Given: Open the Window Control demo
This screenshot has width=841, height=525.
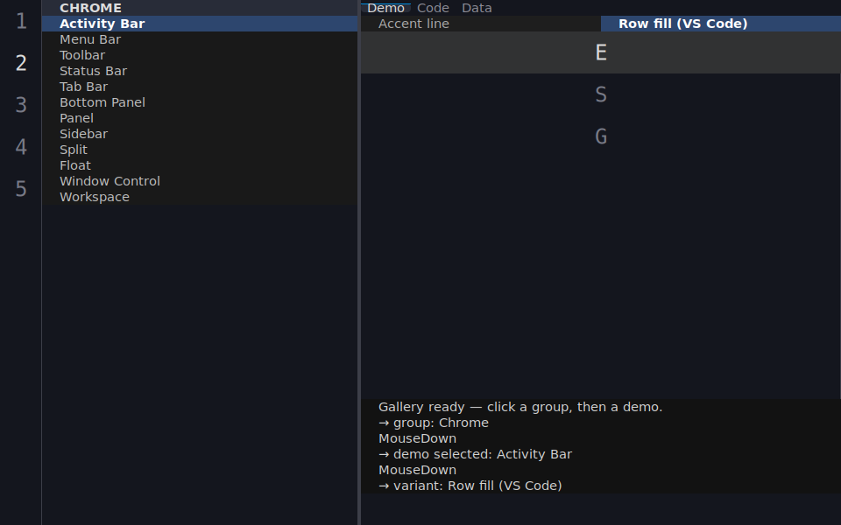Looking at the screenshot, I should (x=200, y=181).
